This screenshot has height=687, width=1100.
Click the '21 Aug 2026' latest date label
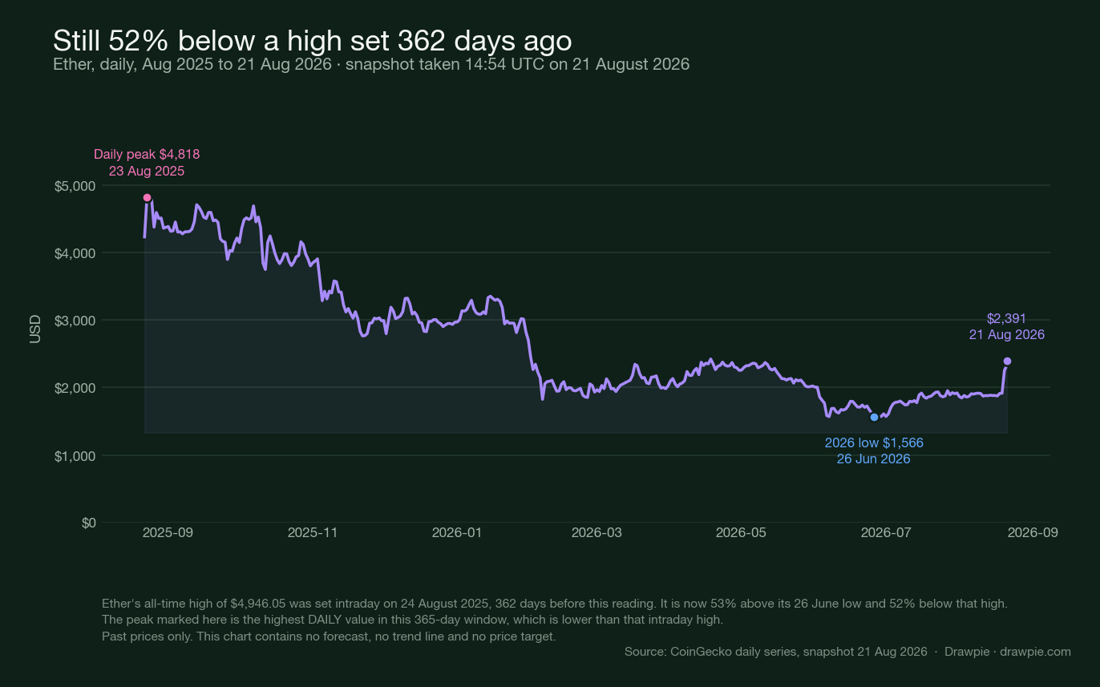pyautogui.click(x=1006, y=335)
